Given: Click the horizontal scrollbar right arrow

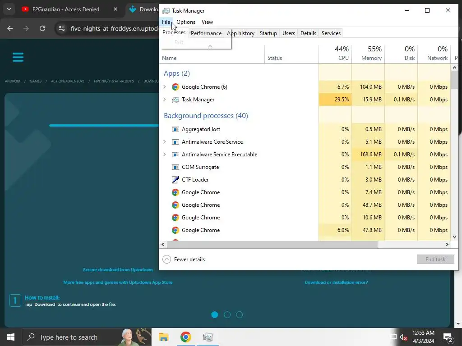Looking at the screenshot, I should pyautogui.click(x=447, y=245).
